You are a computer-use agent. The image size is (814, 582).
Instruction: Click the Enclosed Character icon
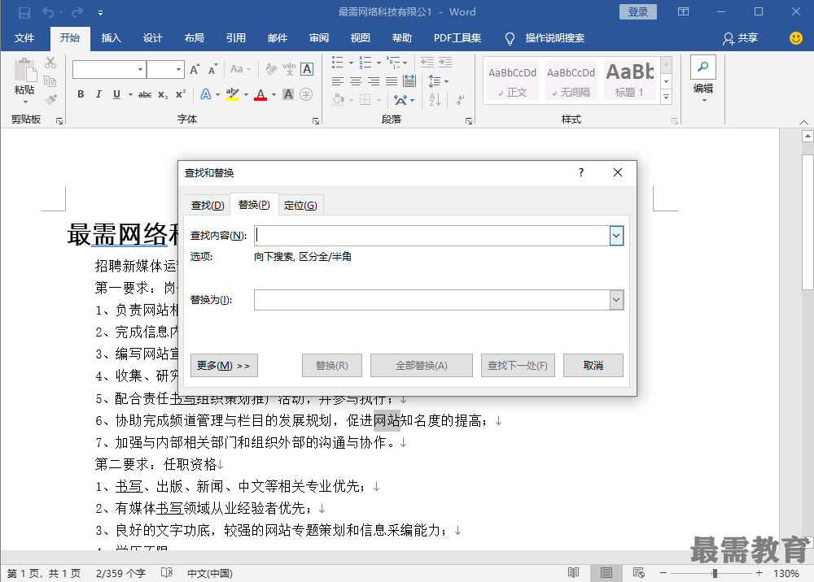pos(306,94)
